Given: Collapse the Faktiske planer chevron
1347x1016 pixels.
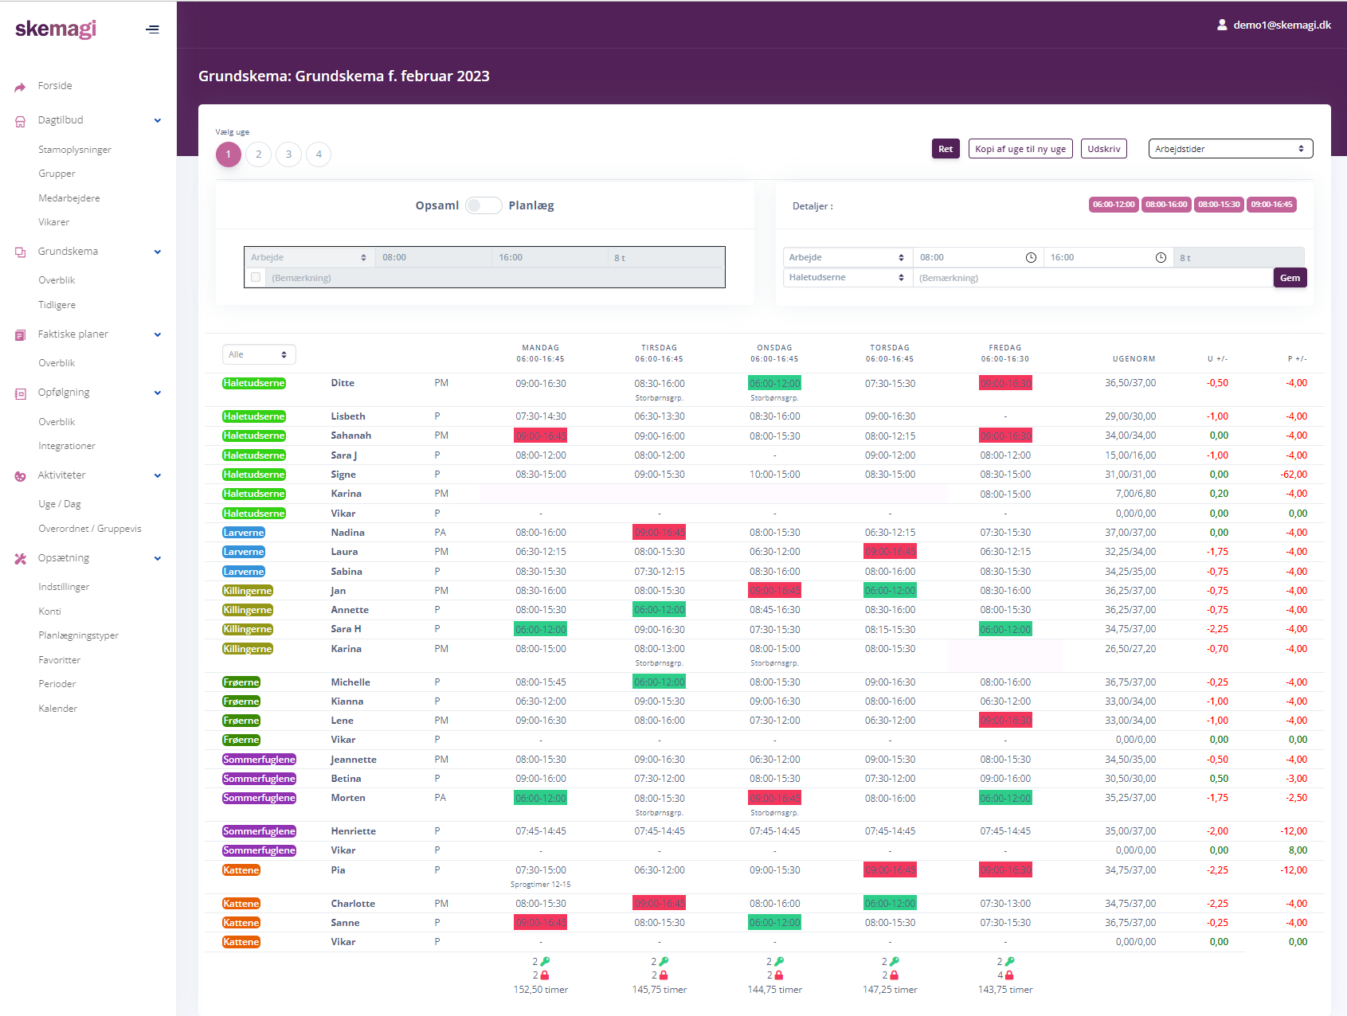Looking at the screenshot, I should click(x=158, y=335).
